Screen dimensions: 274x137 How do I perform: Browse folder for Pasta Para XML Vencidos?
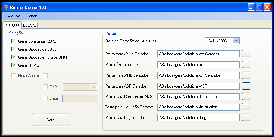coord(246,75)
